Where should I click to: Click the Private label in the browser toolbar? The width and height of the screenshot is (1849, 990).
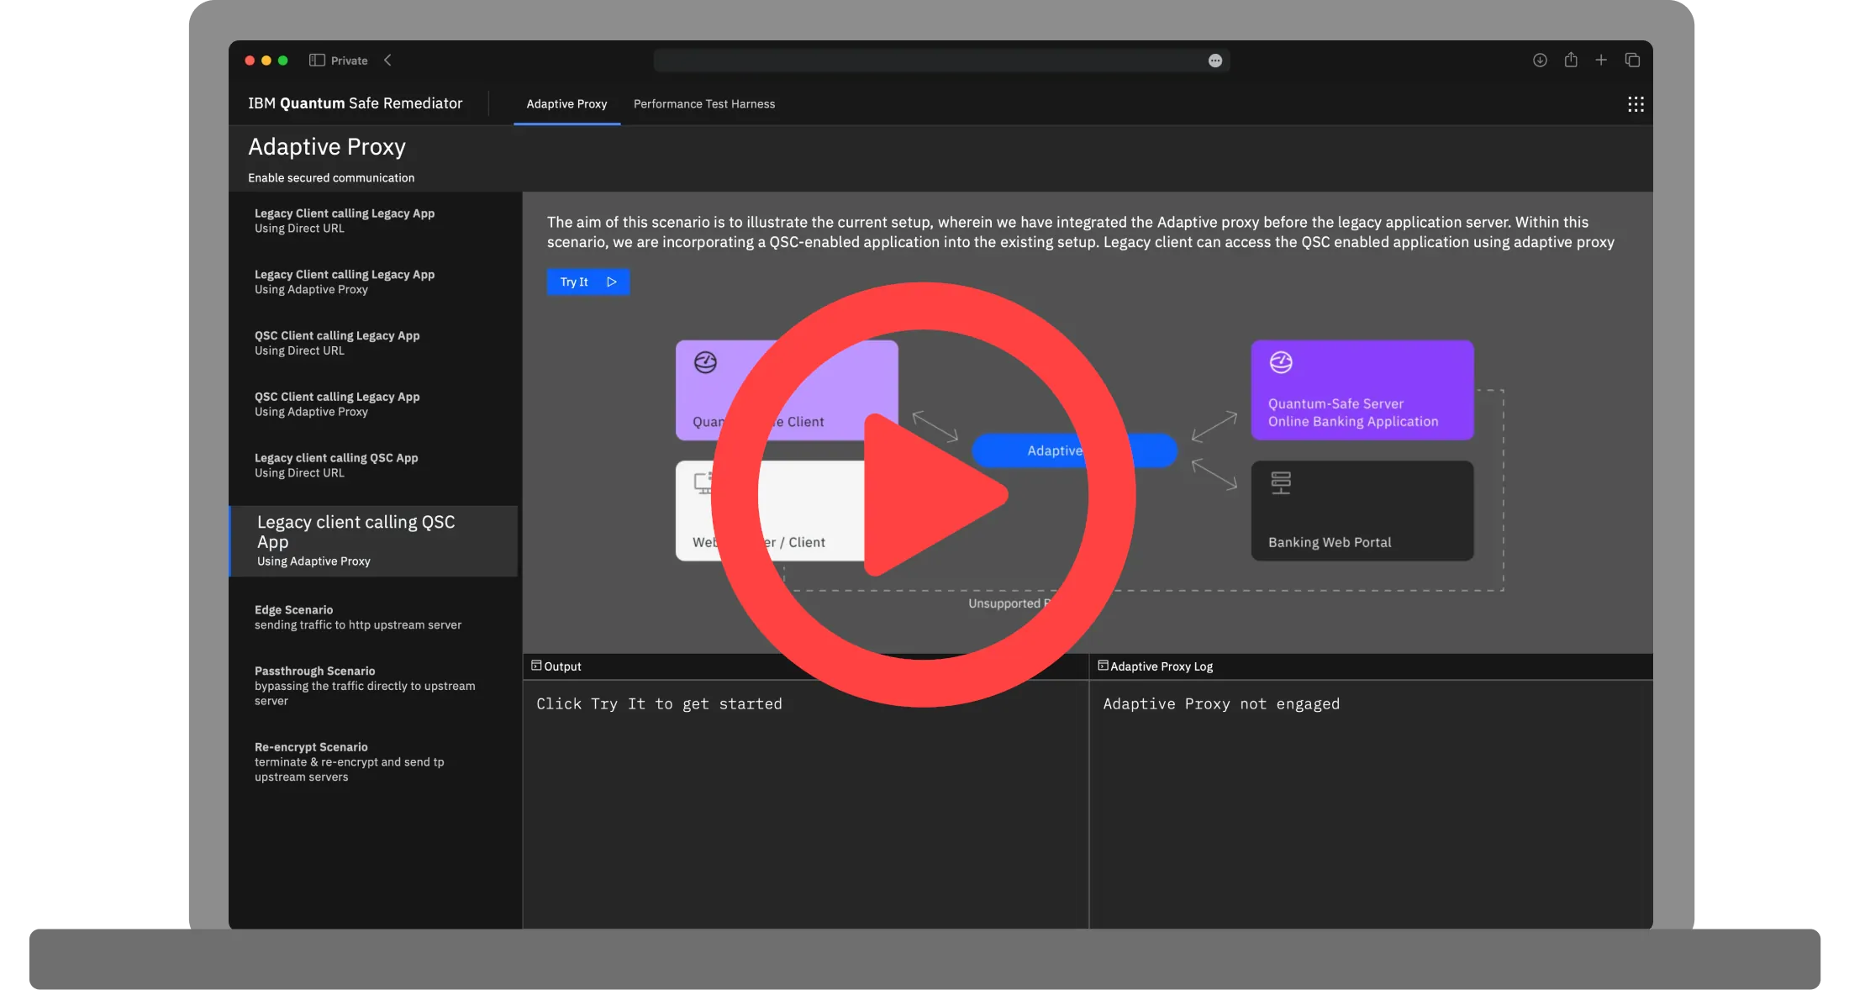(350, 61)
